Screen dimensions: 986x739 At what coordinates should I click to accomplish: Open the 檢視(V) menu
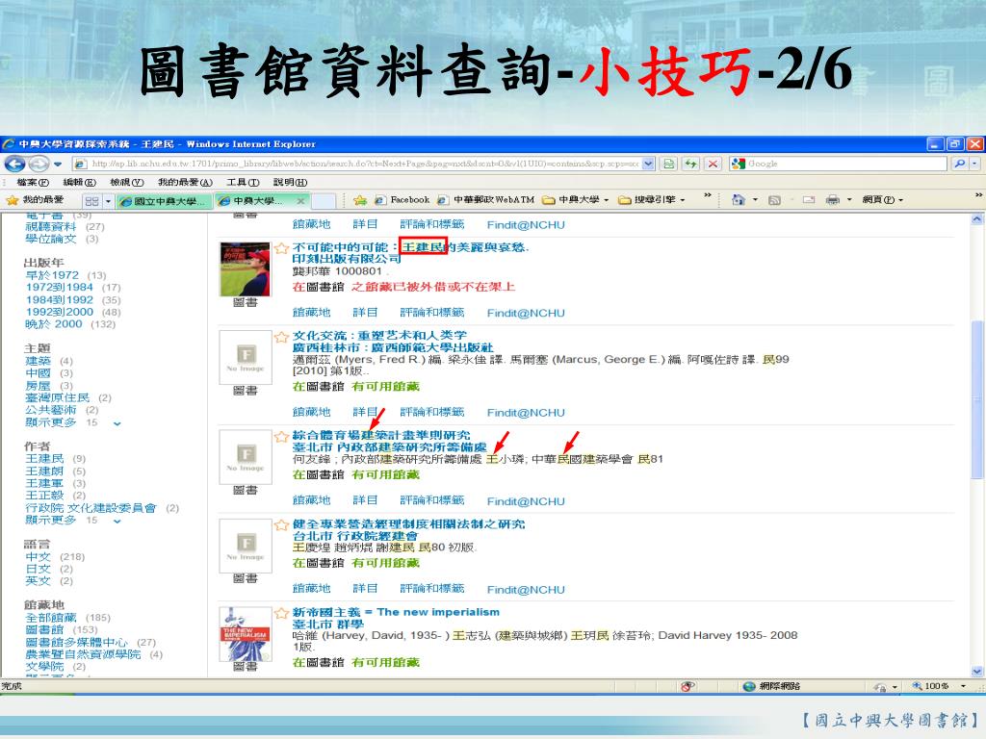point(126,182)
